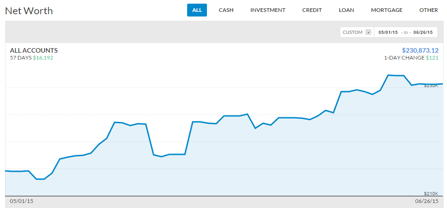The width and height of the screenshot is (447, 208).
Task: Click the ALL ACCOUNTS heading
Action: [x=34, y=50]
